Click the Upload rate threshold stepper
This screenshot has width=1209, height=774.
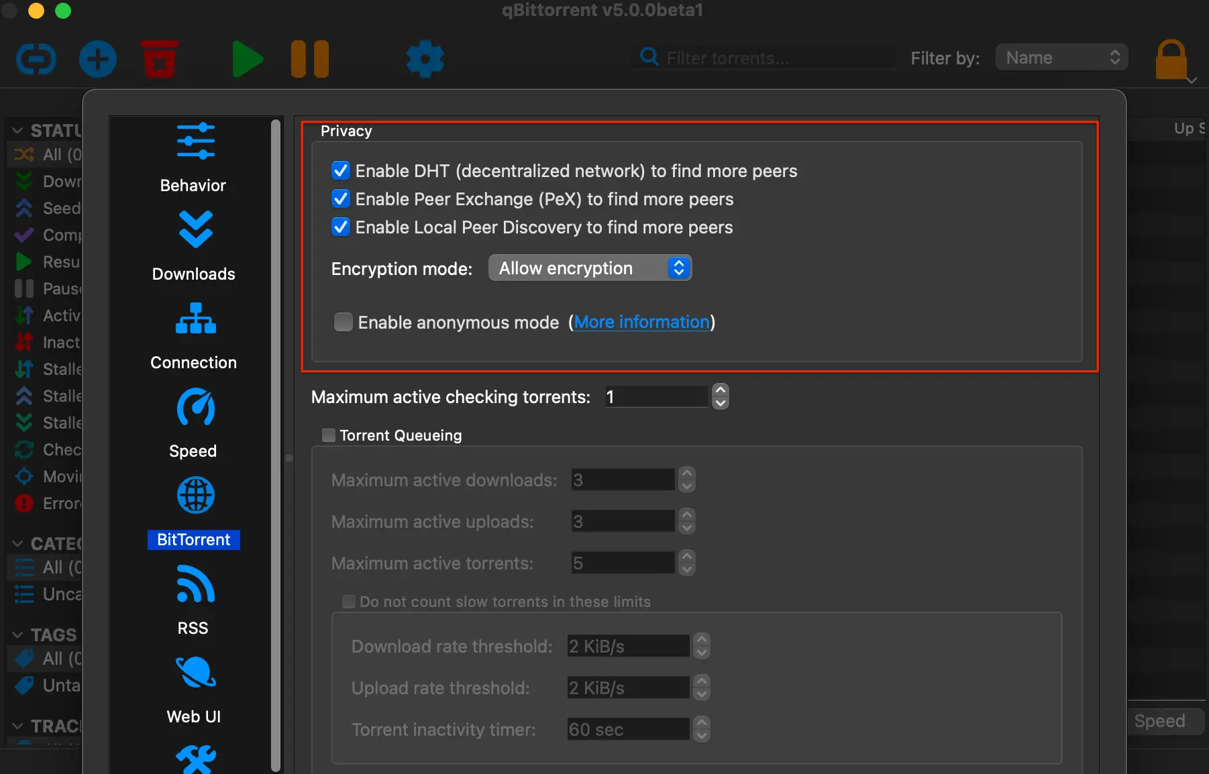pos(702,687)
